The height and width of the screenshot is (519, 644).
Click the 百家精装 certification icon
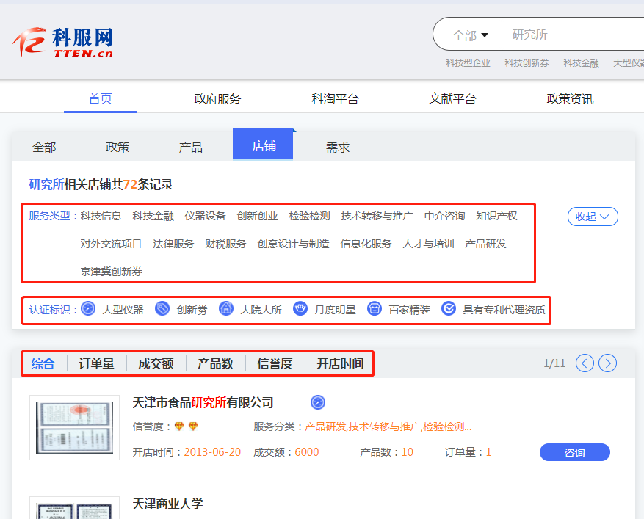(375, 308)
